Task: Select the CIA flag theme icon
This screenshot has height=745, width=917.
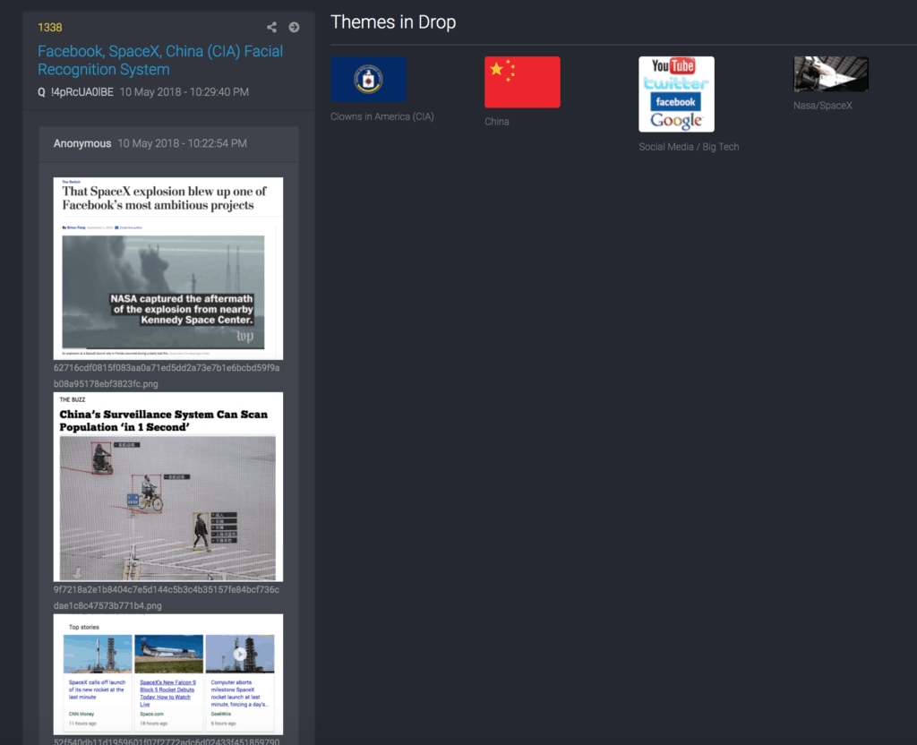Action: (x=368, y=80)
